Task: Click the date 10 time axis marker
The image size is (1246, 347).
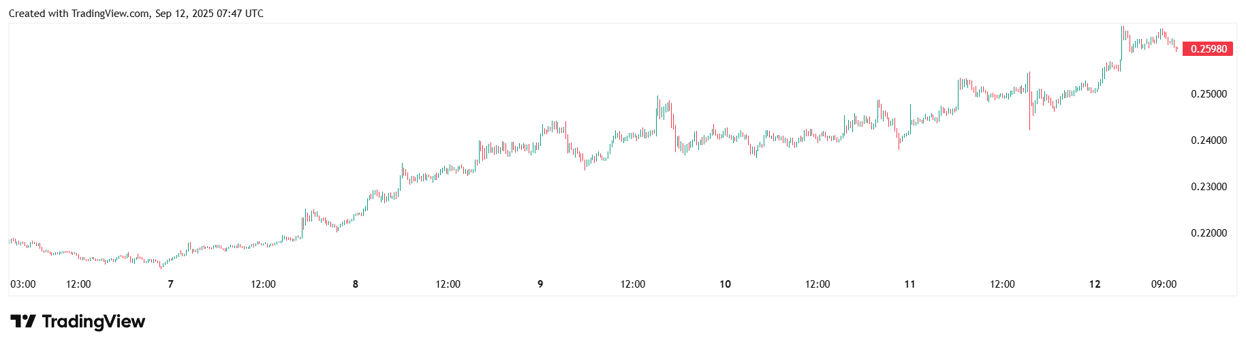Action: click(725, 284)
